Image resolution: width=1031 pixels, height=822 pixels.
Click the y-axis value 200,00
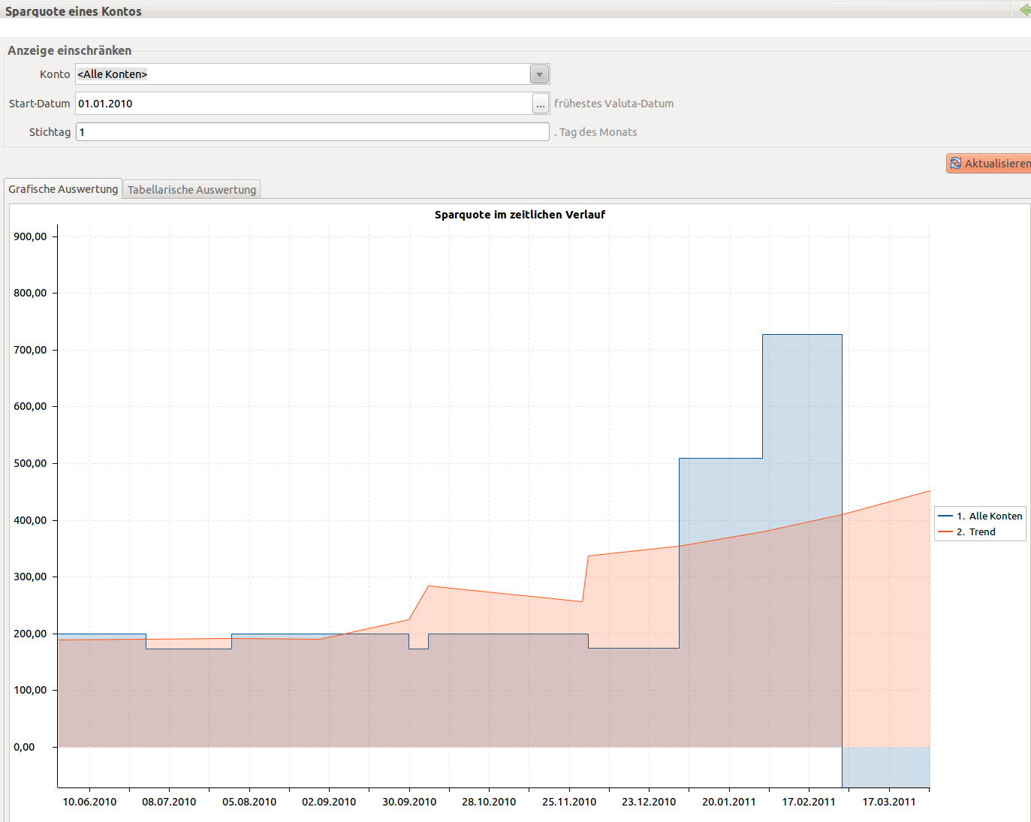click(30, 634)
